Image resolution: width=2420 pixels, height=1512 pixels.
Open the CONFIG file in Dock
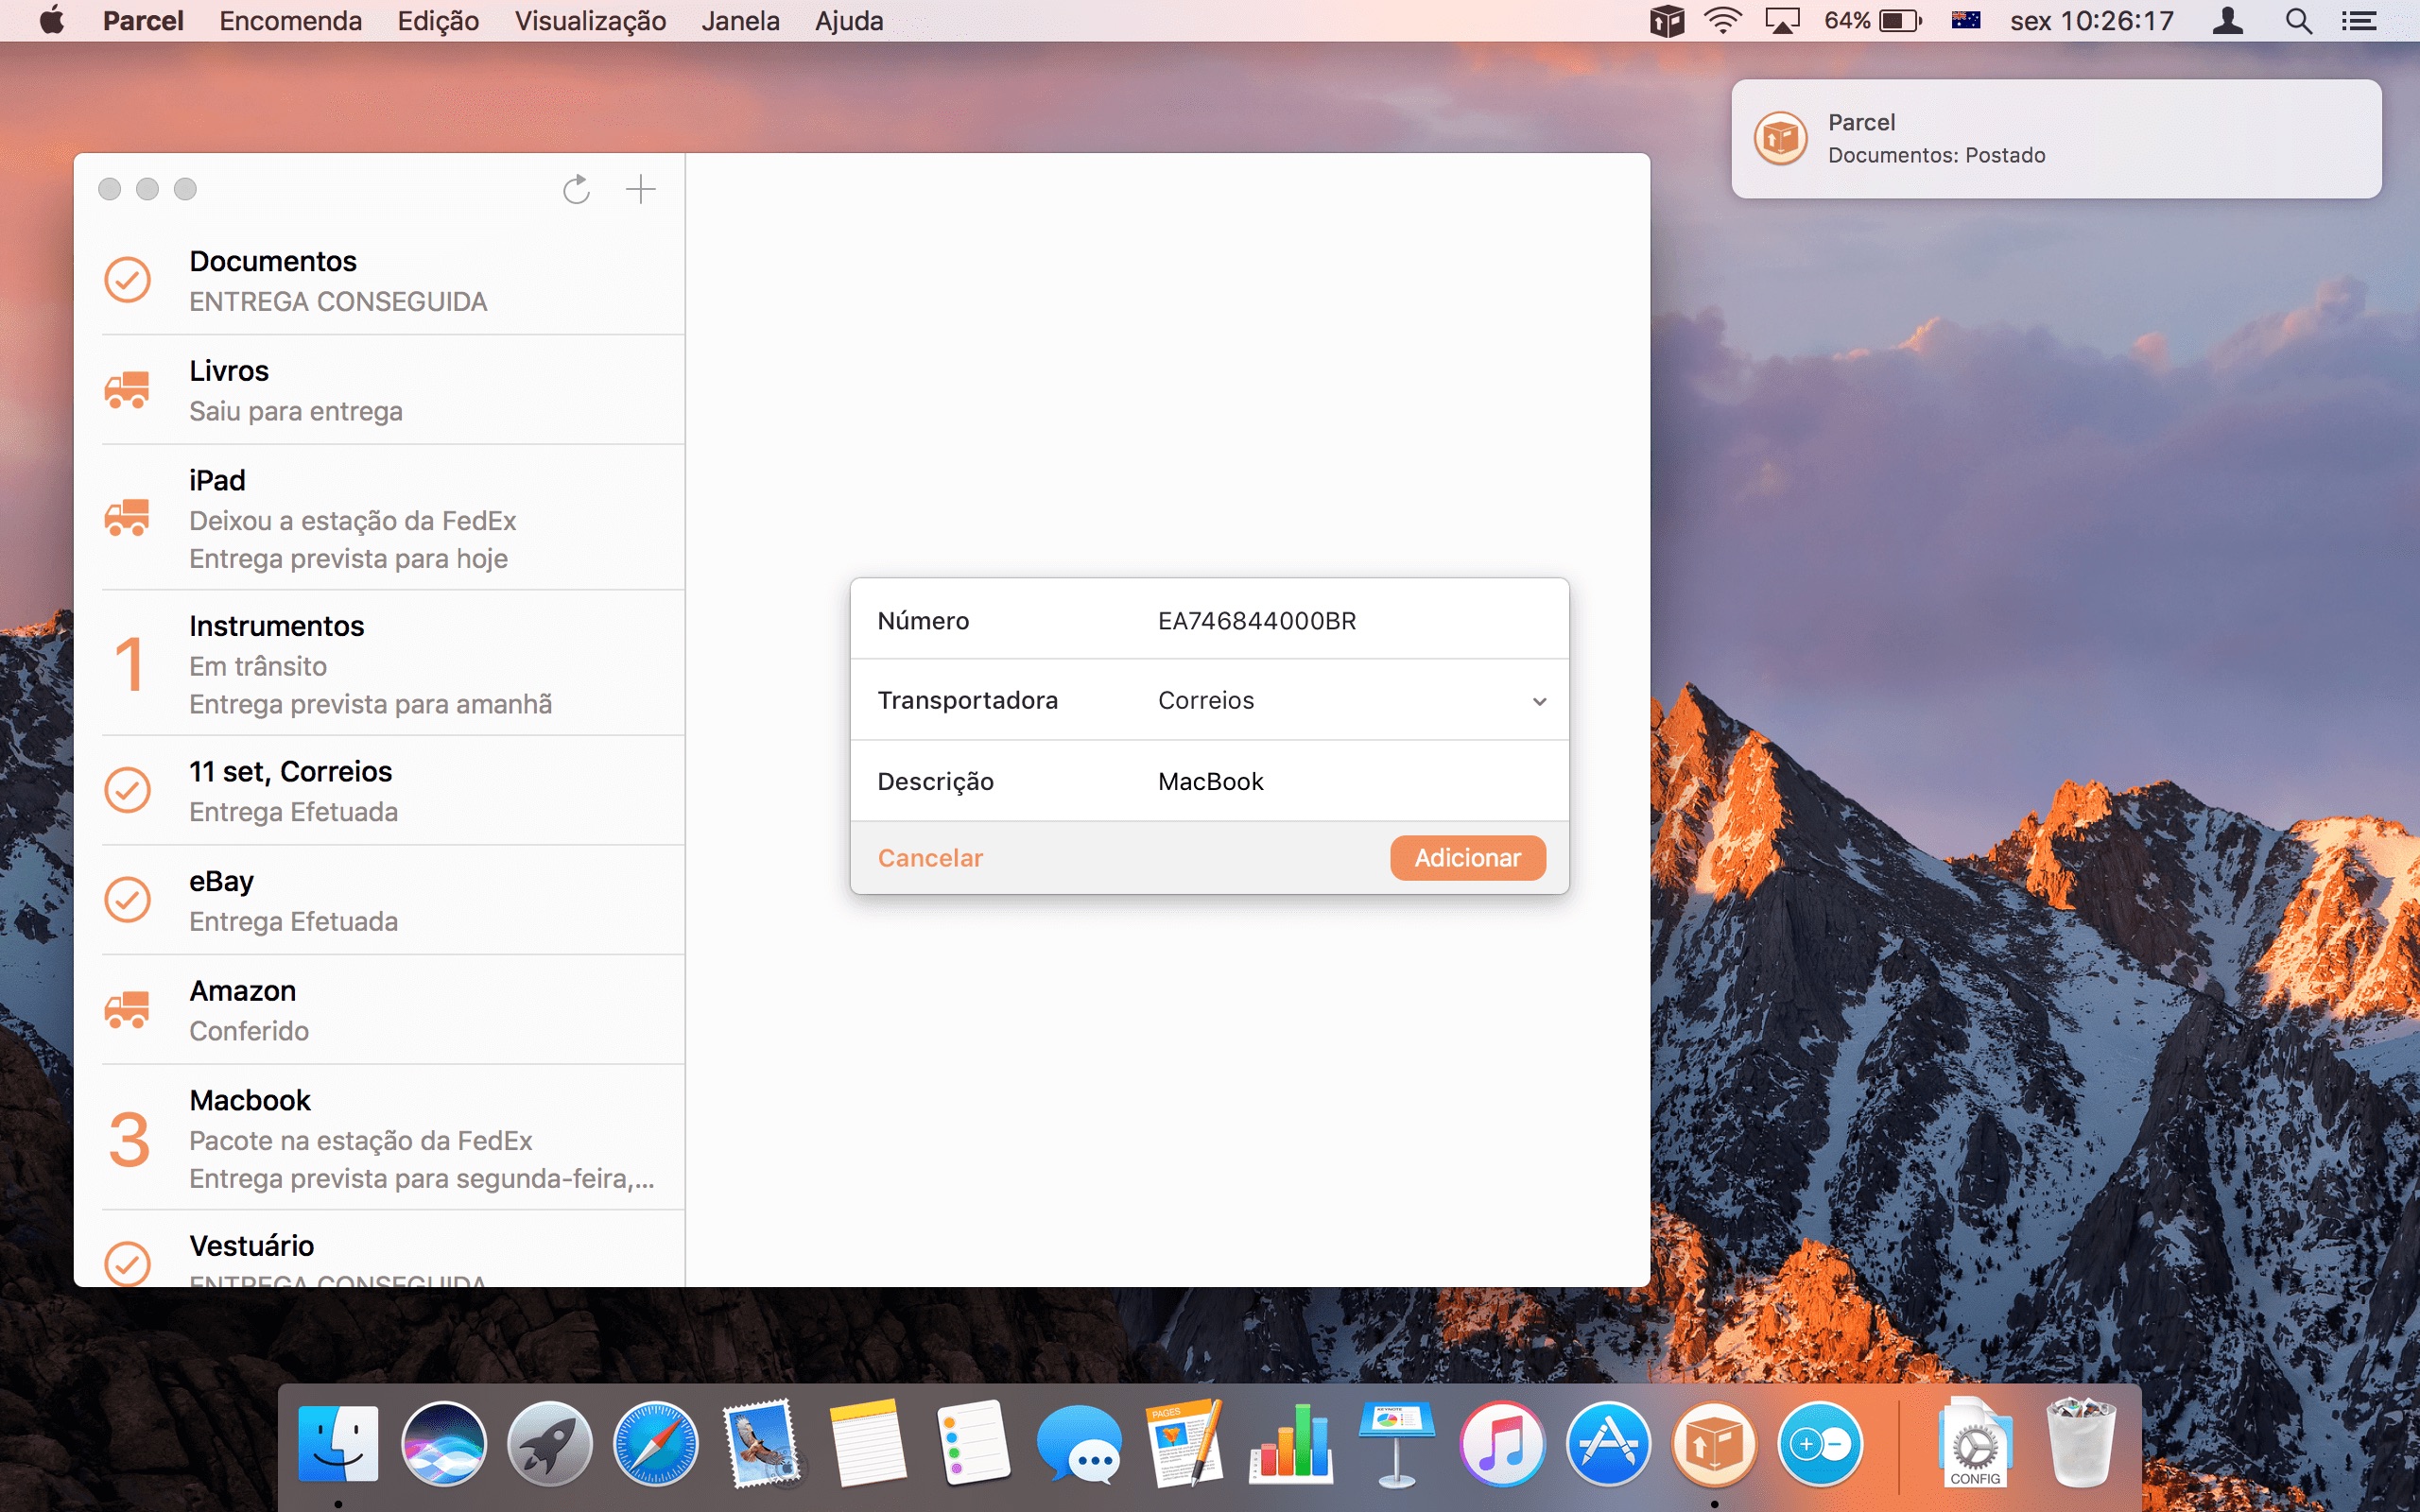(x=1975, y=1444)
